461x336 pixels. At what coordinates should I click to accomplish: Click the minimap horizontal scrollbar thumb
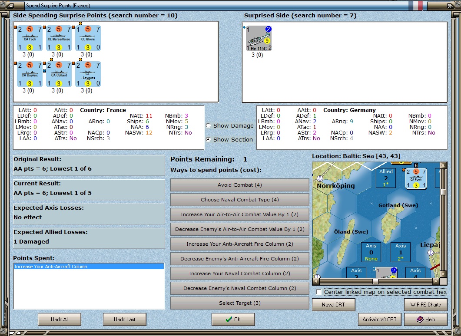click(375, 281)
